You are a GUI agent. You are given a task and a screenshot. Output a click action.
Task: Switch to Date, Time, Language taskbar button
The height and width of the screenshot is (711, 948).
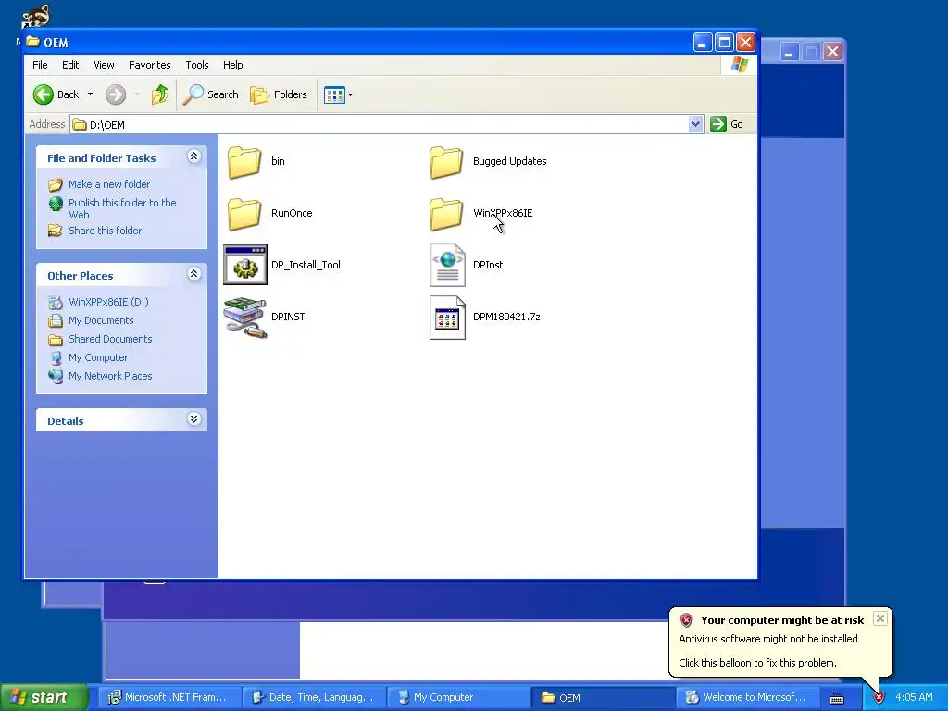point(313,697)
